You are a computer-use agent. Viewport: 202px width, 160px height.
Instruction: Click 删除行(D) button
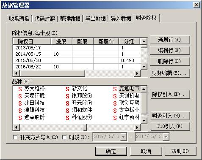tap(170, 61)
